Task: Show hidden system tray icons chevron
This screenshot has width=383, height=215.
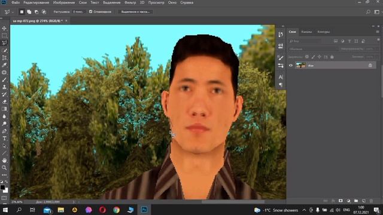Action: click(x=304, y=210)
